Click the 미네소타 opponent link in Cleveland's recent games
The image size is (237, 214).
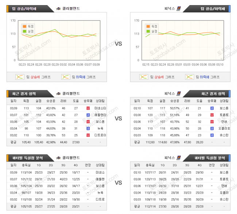tap(100, 108)
